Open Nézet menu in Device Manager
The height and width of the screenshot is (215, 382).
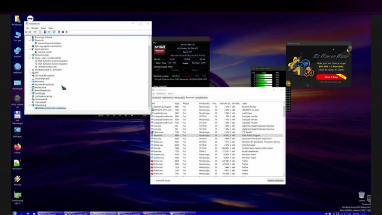(43, 28)
